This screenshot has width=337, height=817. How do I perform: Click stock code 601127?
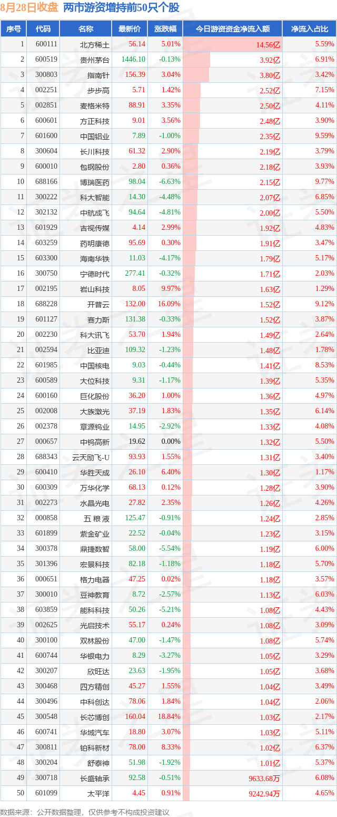(x=47, y=319)
